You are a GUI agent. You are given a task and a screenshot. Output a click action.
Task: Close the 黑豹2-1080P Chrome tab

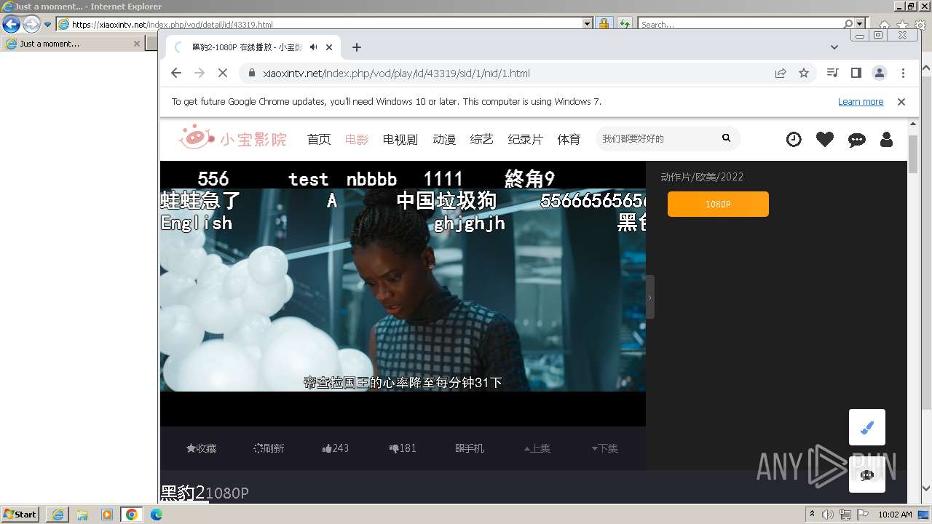tap(329, 47)
